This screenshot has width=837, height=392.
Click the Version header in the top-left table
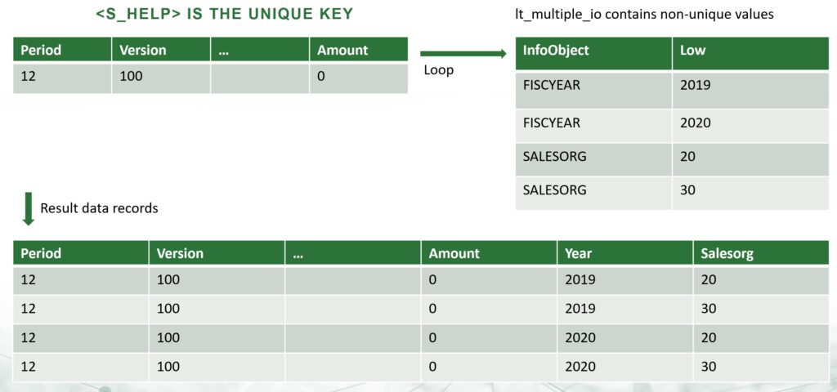click(143, 50)
